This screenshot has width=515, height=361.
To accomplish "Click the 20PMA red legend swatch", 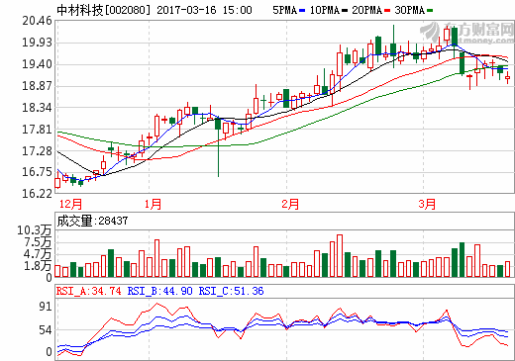I will pos(387,11).
